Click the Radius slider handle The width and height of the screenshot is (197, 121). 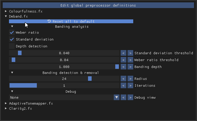click(x=90, y=79)
